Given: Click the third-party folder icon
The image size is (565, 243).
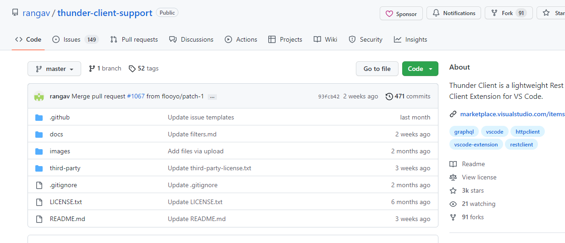Looking at the screenshot, I should click(x=39, y=168).
